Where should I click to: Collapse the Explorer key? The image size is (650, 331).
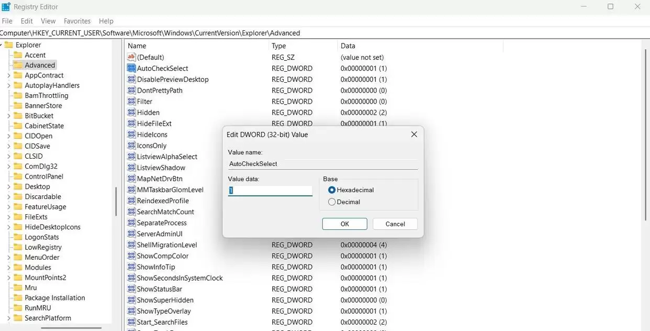3,45
